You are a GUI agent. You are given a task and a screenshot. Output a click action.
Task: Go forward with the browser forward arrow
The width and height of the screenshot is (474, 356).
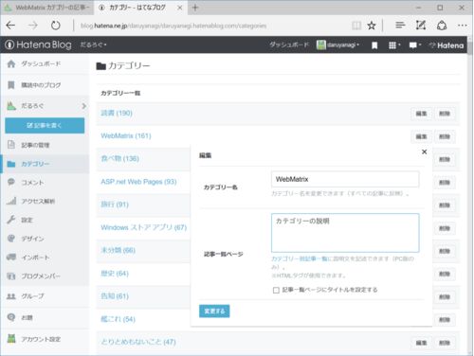coord(32,26)
